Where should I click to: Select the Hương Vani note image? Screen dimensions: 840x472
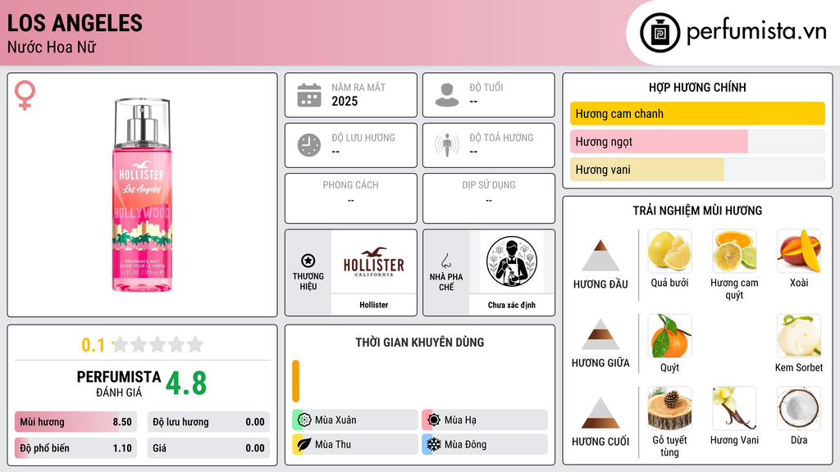734,408
